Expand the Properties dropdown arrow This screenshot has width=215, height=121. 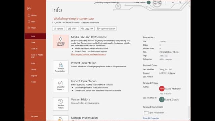pos(155,37)
